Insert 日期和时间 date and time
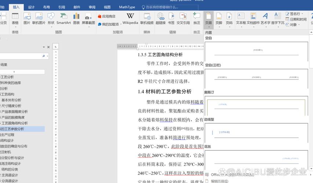 point(296,19)
